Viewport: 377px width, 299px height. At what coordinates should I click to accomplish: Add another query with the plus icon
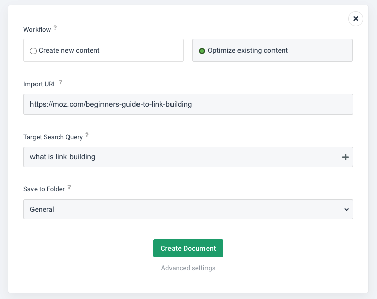click(x=346, y=157)
